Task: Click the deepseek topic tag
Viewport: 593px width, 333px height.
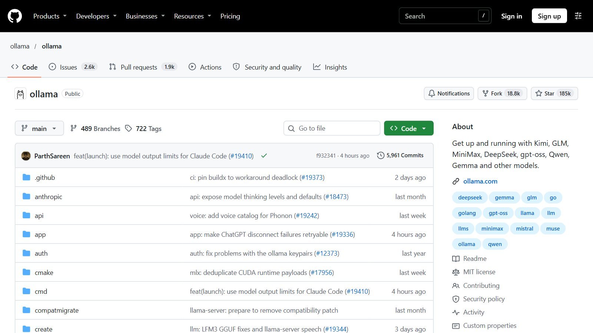Action: (470, 198)
